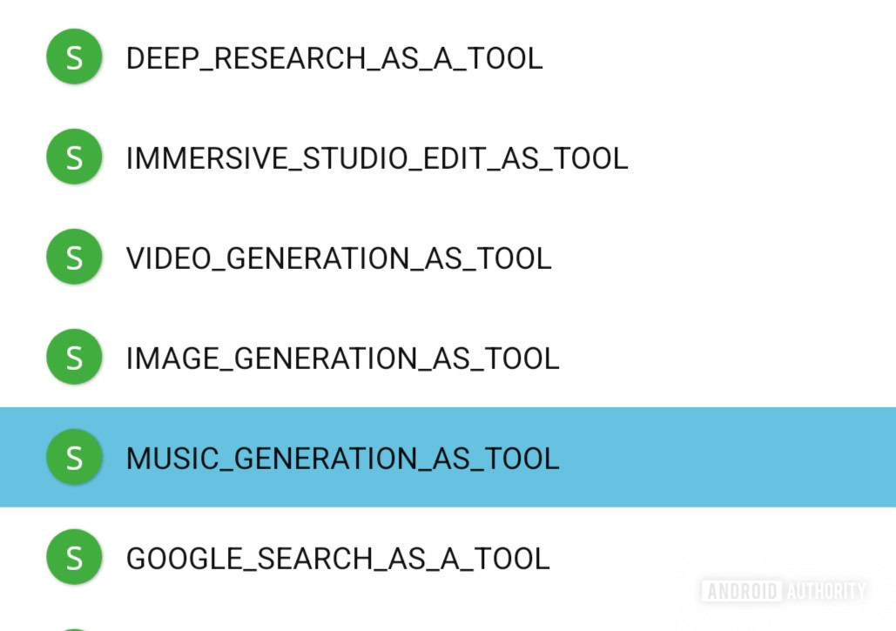
Task: Open the highlighted MUSIC_GENERATION_AS_TOOL row
Action: (x=344, y=457)
